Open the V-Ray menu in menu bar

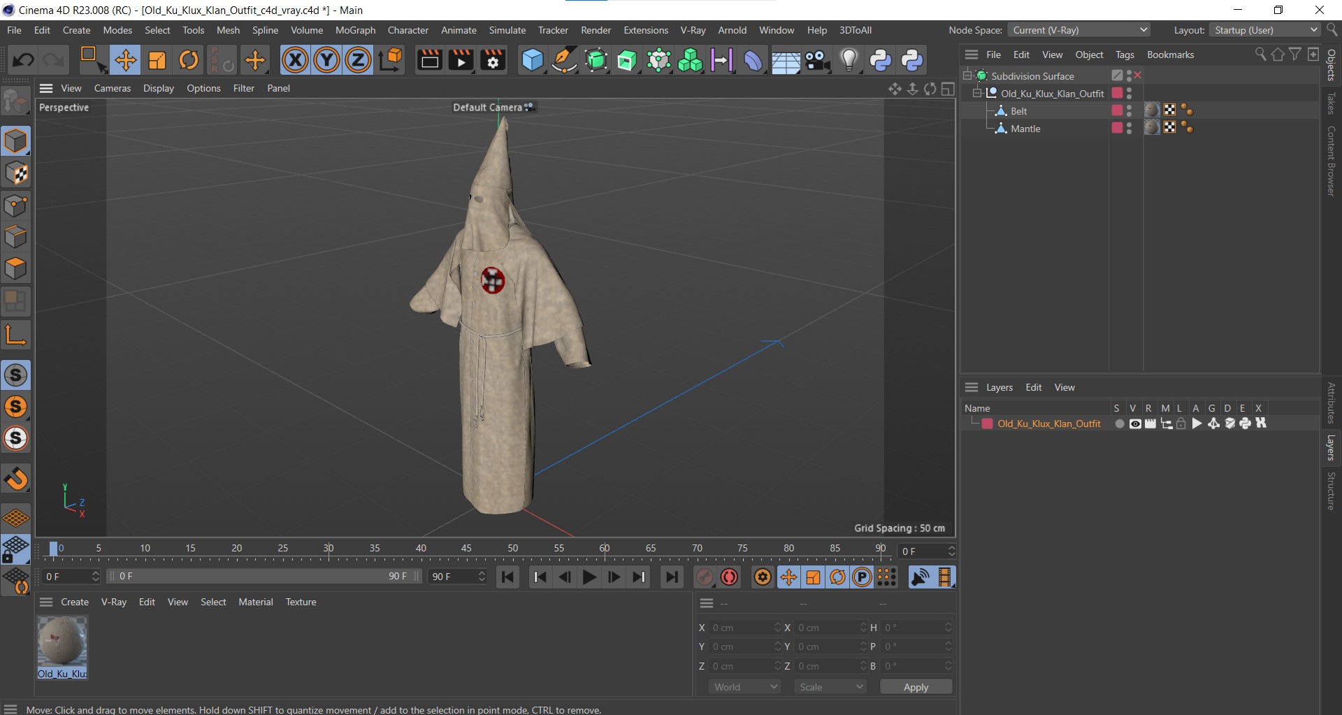click(693, 30)
